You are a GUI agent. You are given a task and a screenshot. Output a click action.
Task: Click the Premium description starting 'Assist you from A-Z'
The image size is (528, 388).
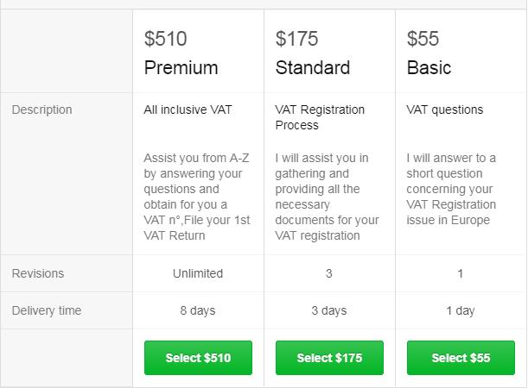pos(197,197)
